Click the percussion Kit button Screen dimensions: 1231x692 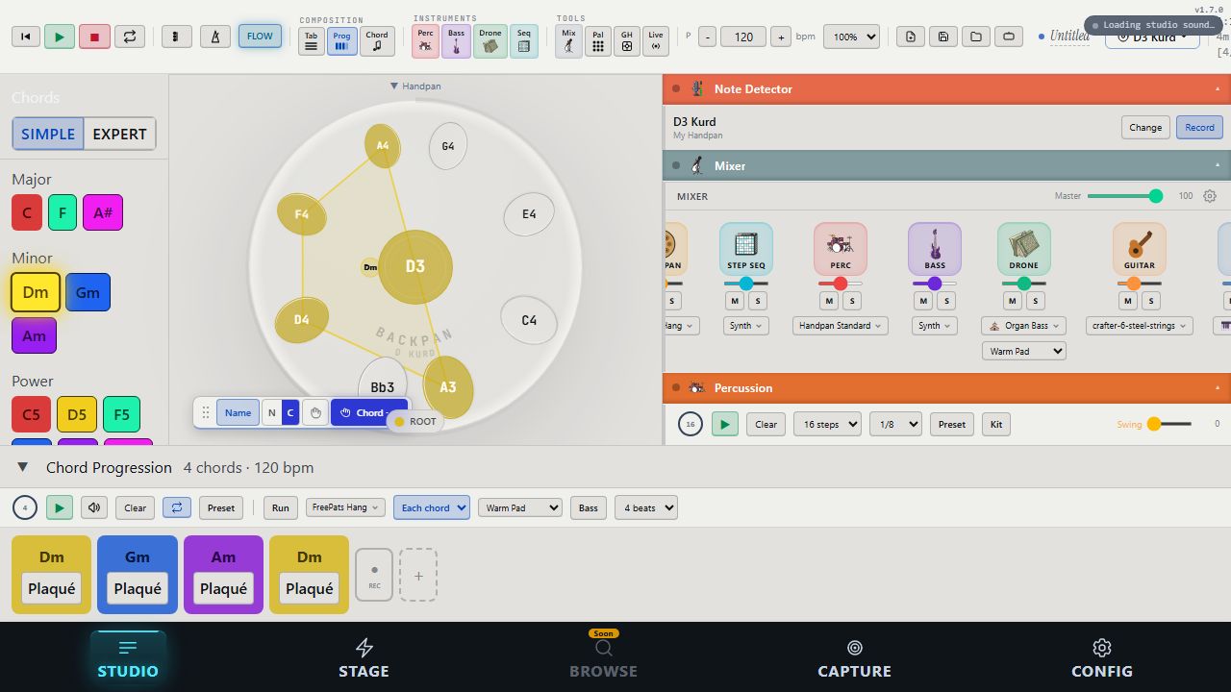click(x=996, y=424)
